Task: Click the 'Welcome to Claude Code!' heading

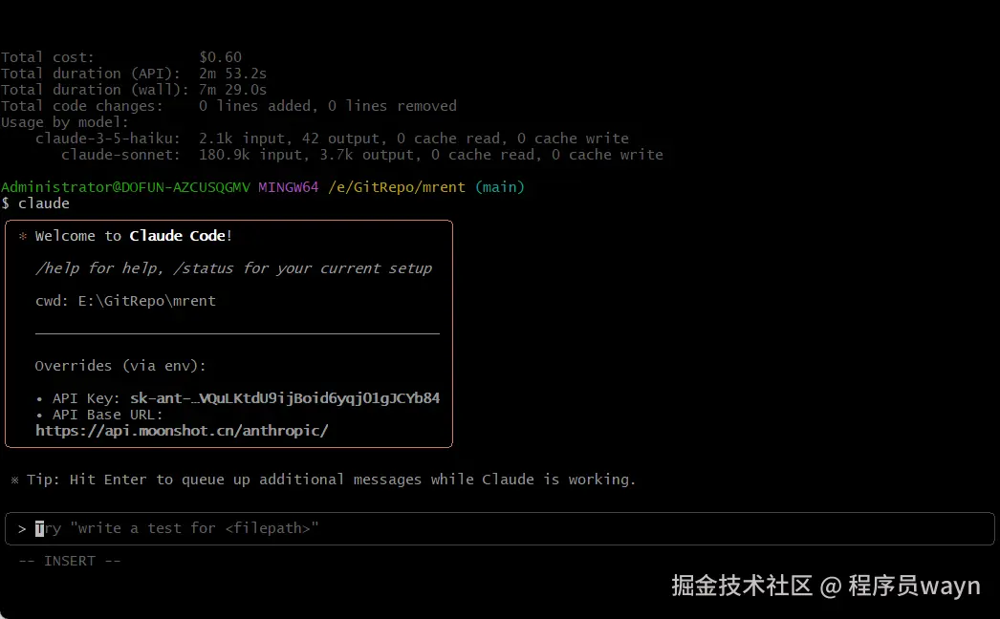Action: pos(133,236)
